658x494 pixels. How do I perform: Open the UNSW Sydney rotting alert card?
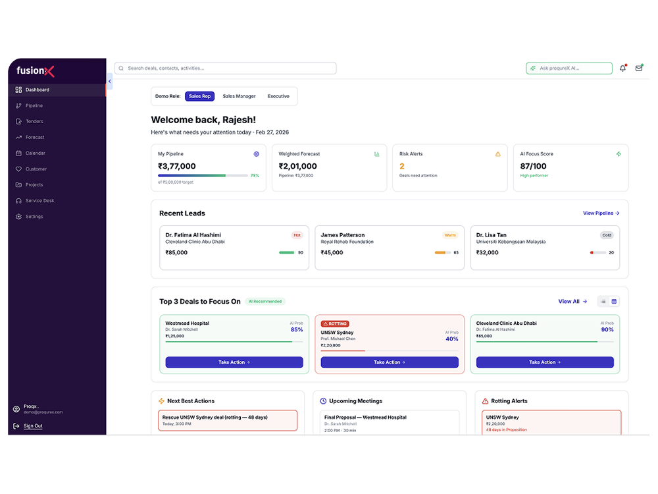pos(551,423)
